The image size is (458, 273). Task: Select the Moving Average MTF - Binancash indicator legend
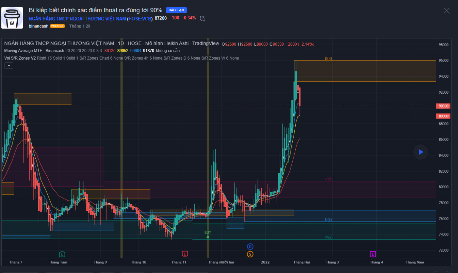coord(34,51)
